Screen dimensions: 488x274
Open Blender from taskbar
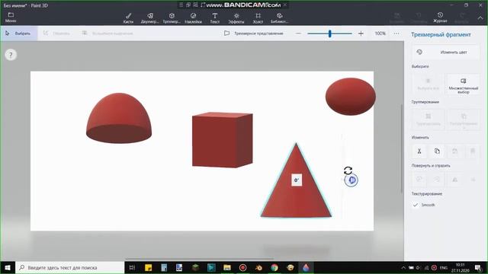click(x=258, y=267)
